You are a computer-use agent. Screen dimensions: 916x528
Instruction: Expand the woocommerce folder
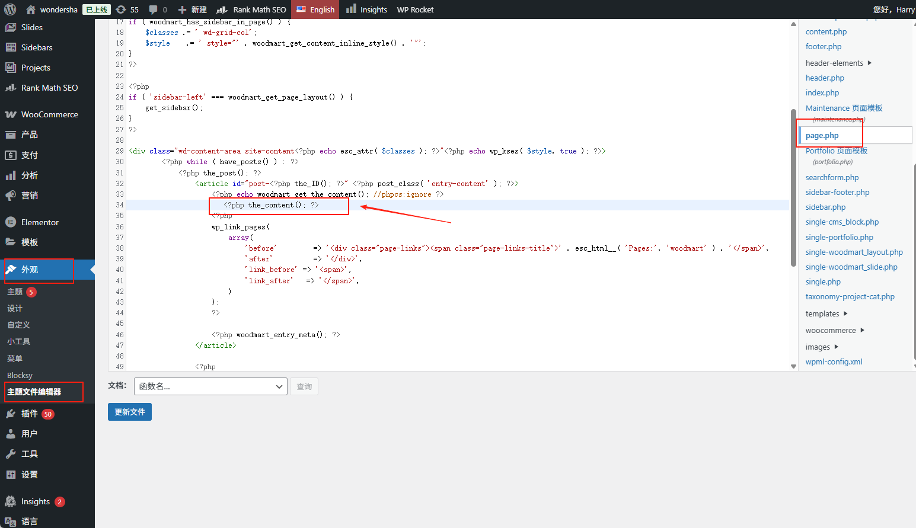(x=834, y=330)
